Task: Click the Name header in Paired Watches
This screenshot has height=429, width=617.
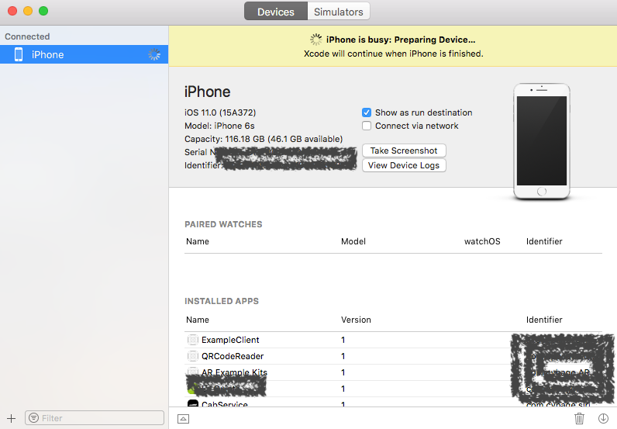Action: pyautogui.click(x=198, y=241)
